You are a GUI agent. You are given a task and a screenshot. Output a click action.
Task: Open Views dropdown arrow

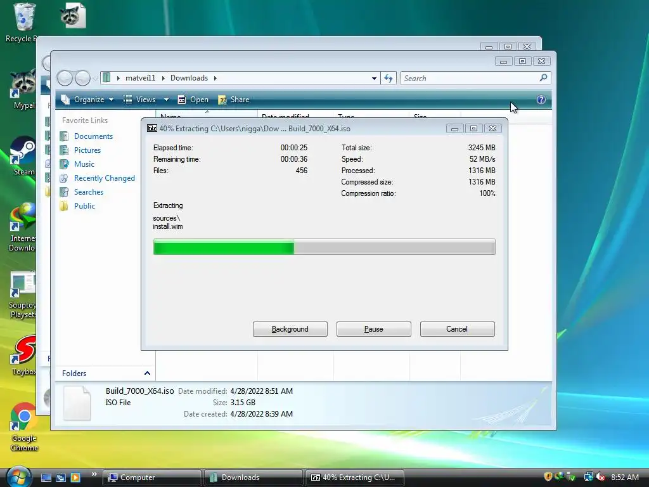[167, 100]
